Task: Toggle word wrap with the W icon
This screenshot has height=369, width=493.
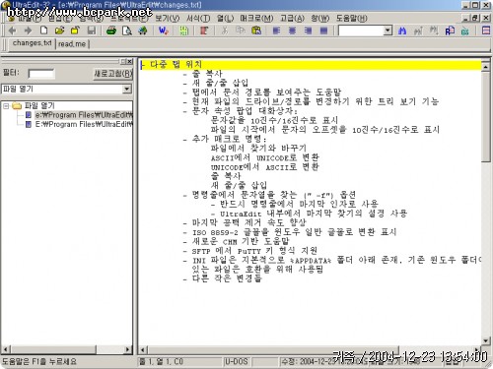Action: 164,31
